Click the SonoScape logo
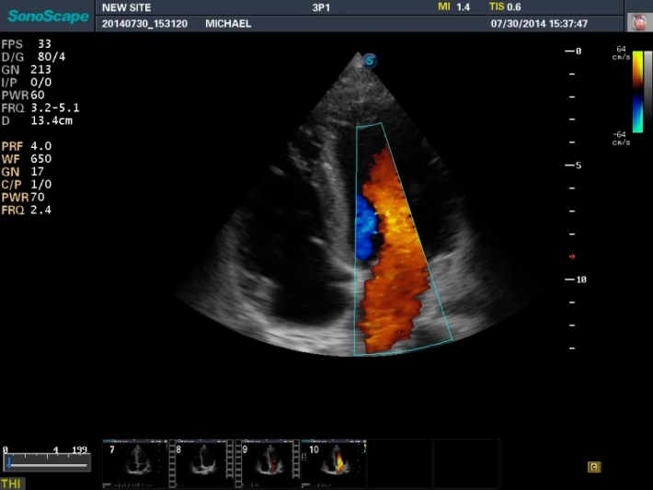 coord(49,16)
